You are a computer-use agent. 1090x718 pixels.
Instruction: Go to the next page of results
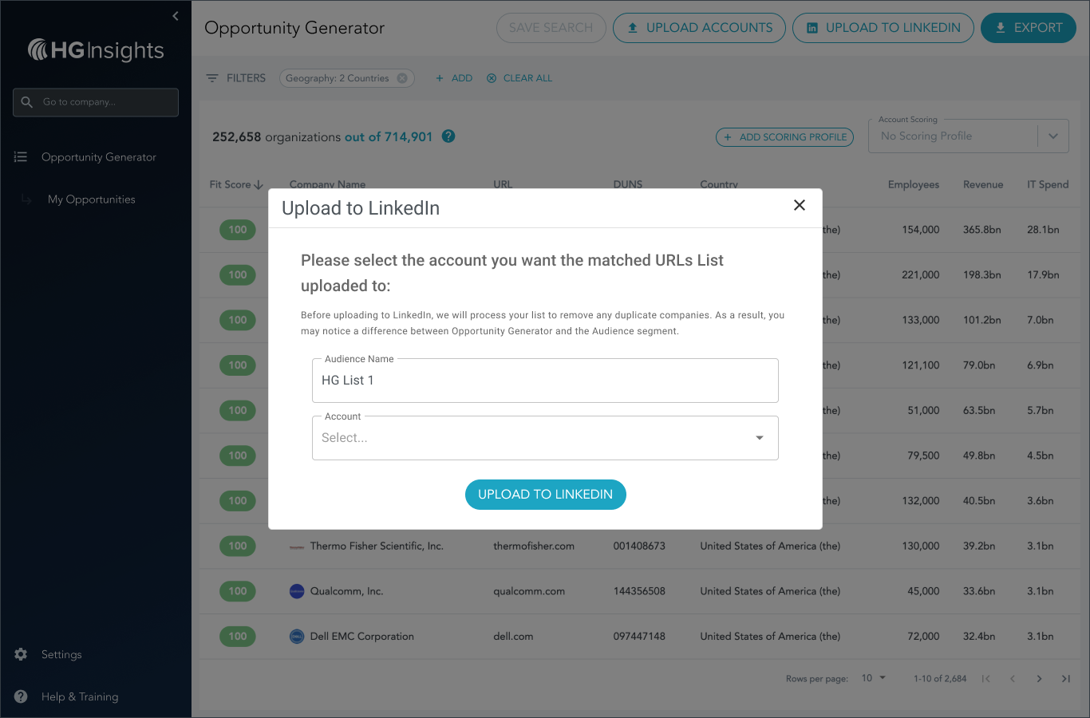pyautogui.click(x=1039, y=679)
